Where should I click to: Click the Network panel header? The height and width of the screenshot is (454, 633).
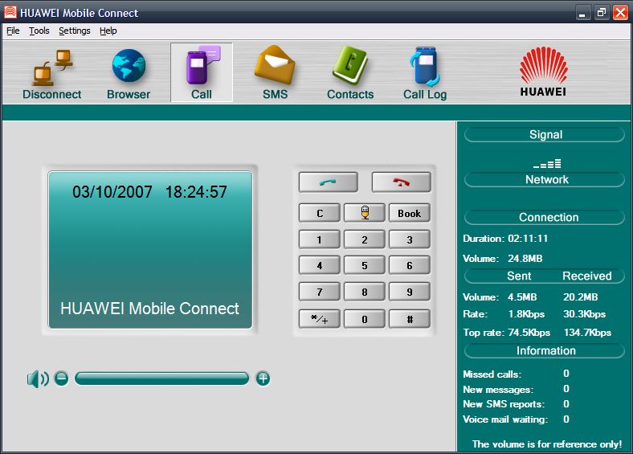click(x=545, y=179)
